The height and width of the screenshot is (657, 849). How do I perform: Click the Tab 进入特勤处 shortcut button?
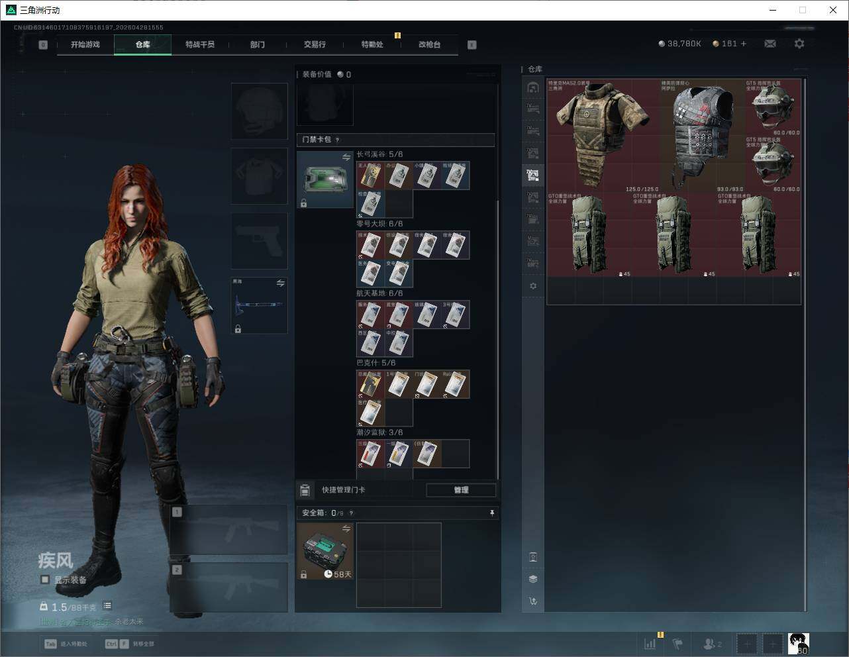coord(66,644)
